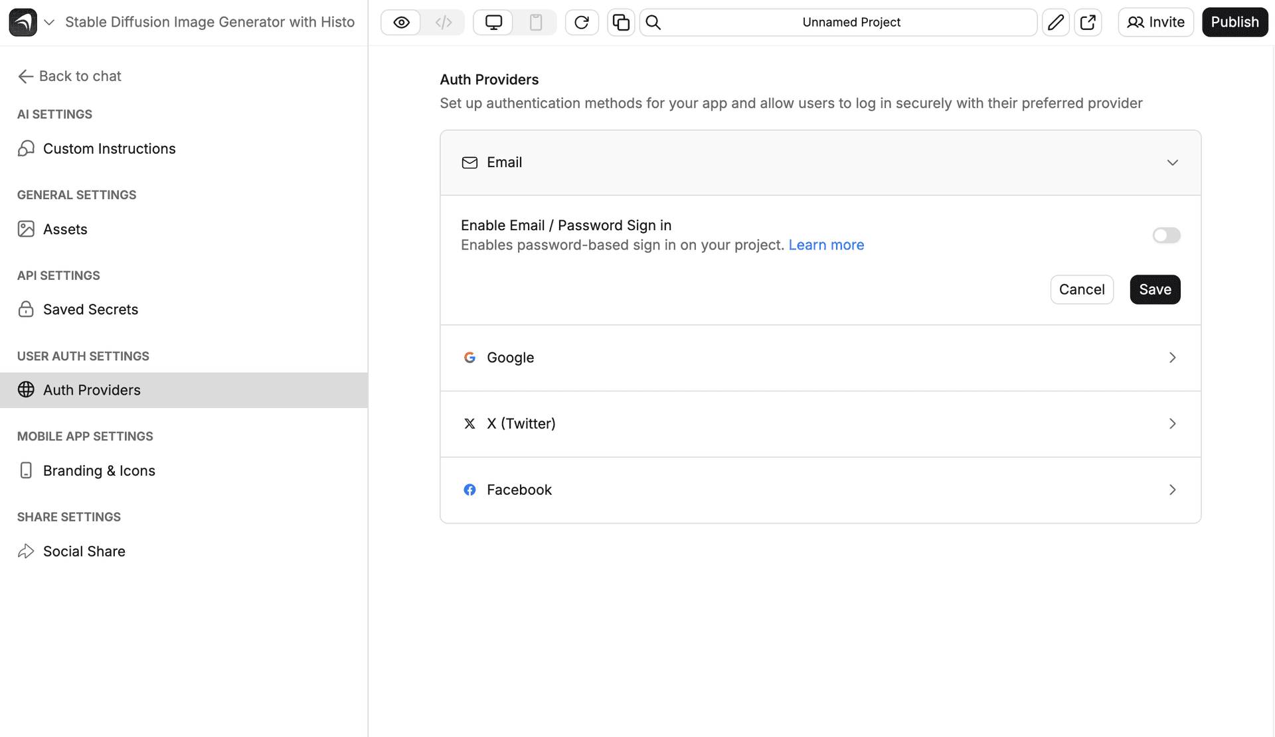The height and width of the screenshot is (737, 1275).
Task: Click the Unnamed Project search field
Action: point(851,23)
